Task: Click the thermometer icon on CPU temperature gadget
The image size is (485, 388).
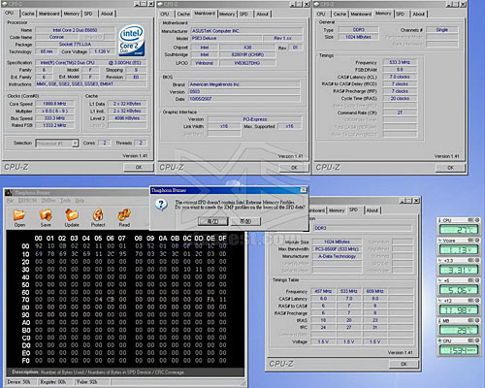Action: coord(439,220)
